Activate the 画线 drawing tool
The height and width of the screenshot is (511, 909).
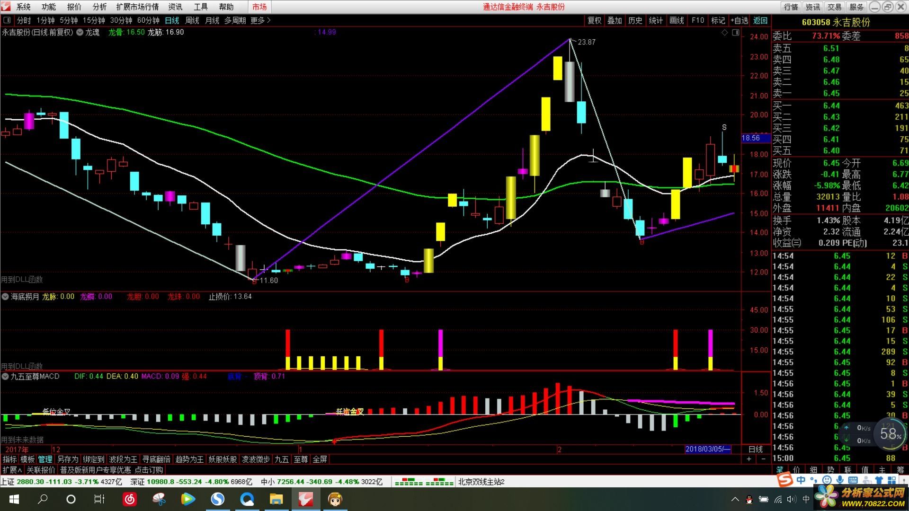click(x=677, y=20)
